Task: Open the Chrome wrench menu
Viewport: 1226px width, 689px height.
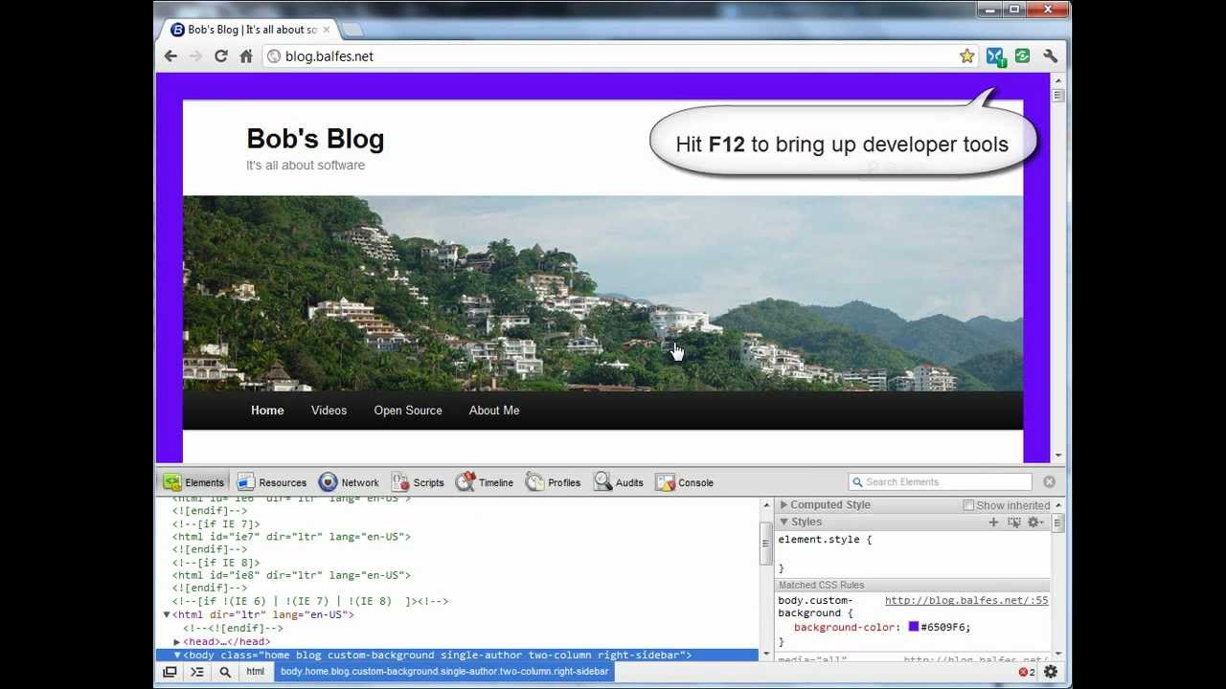Action: 1050,56
